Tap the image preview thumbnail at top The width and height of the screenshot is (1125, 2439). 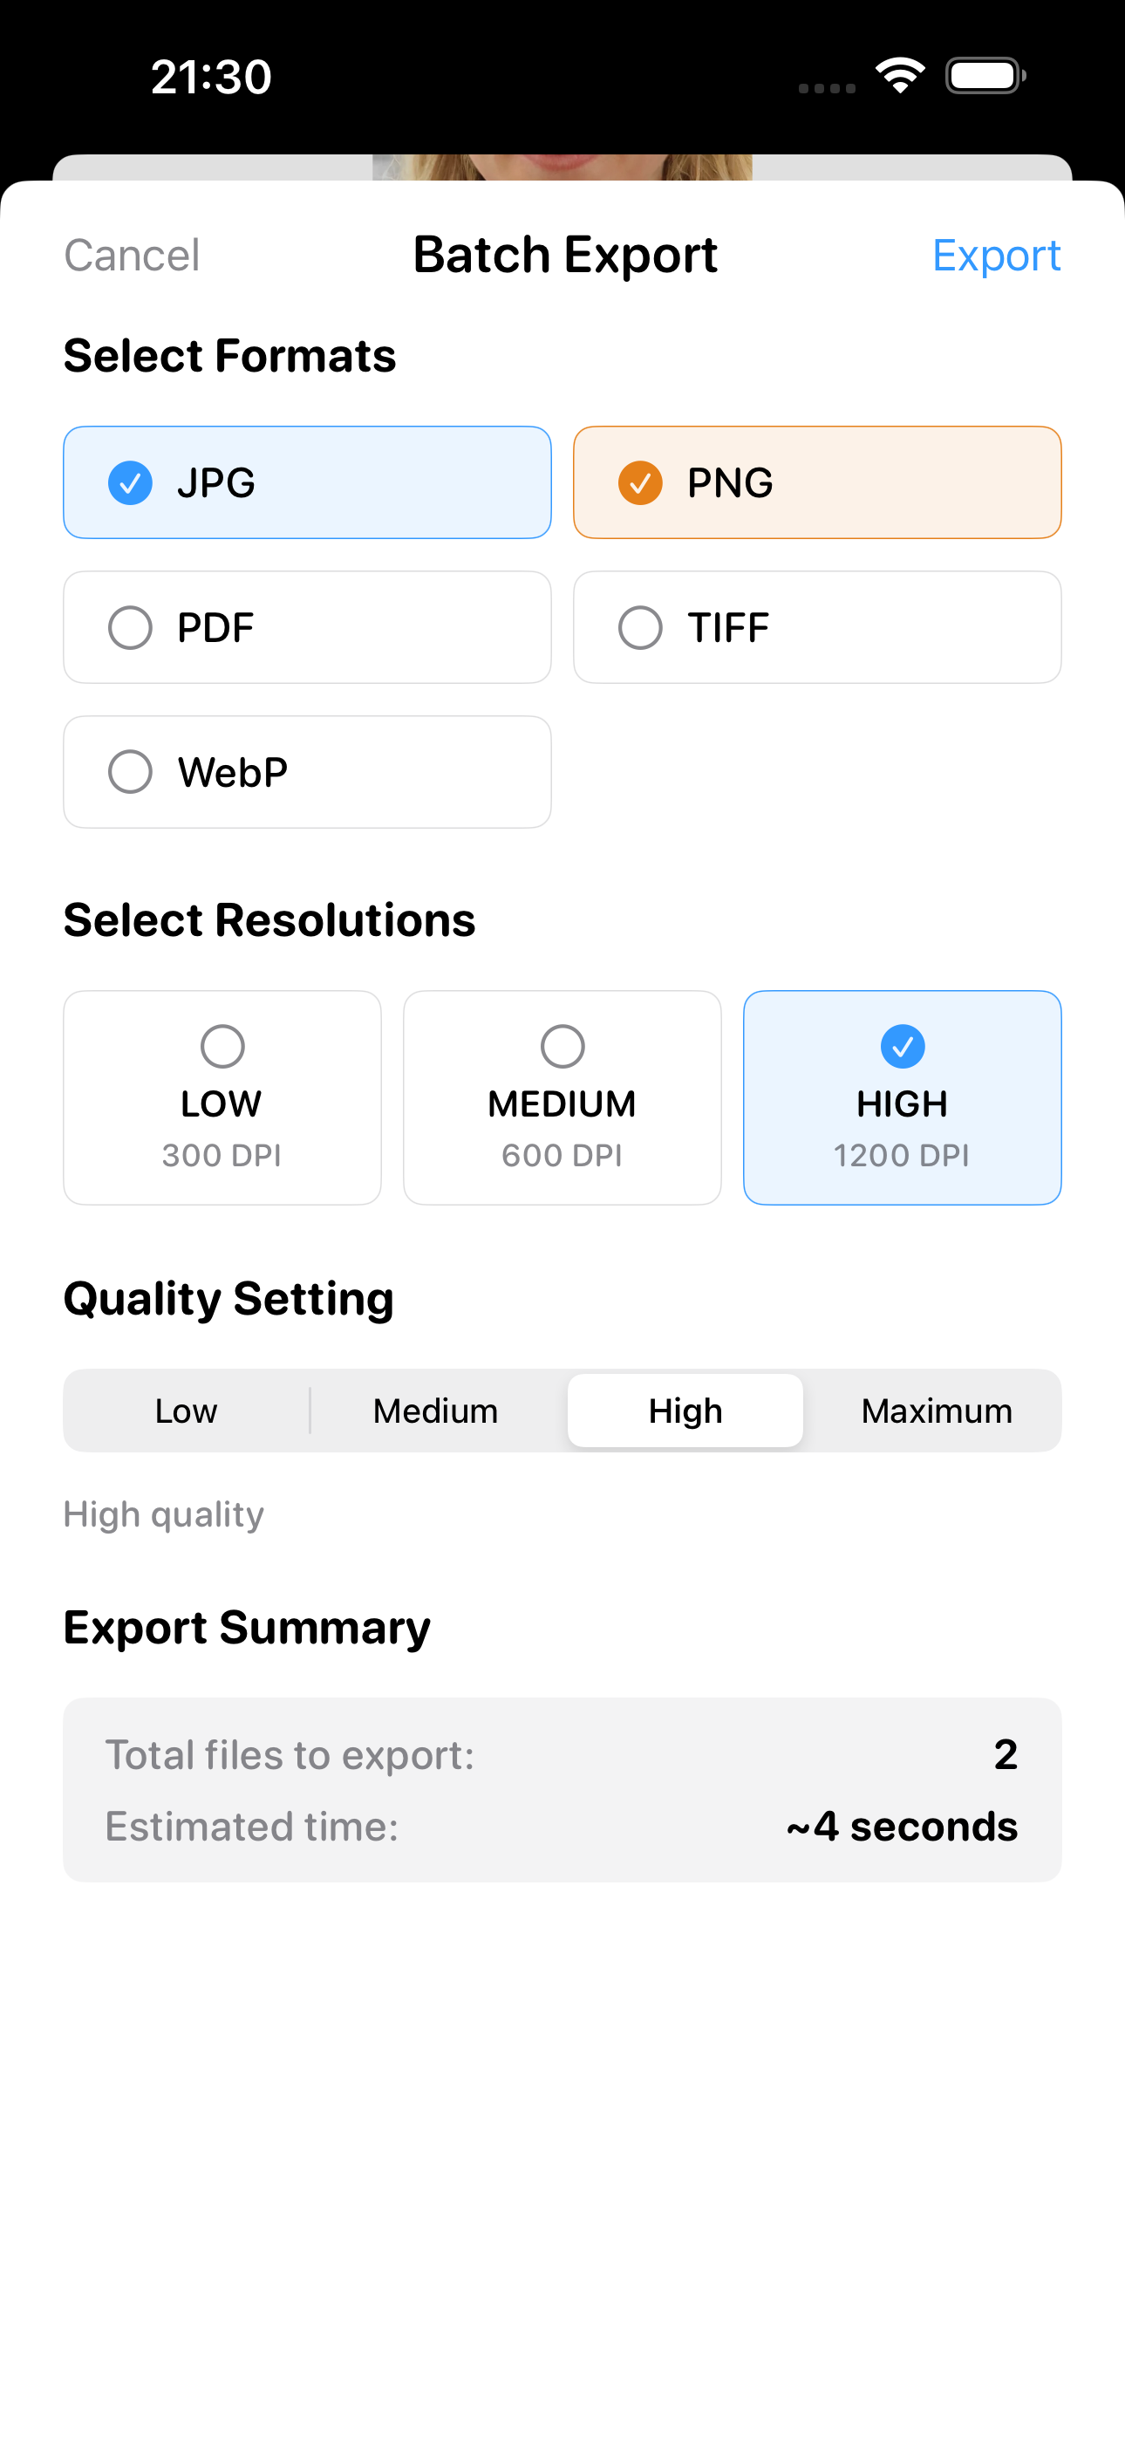562,167
